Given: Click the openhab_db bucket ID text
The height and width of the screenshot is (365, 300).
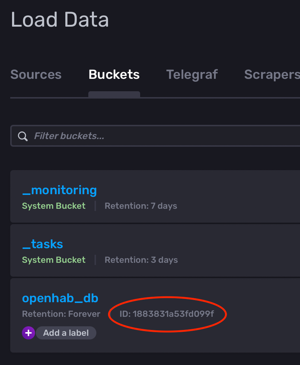Looking at the screenshot, I should 167,314.
